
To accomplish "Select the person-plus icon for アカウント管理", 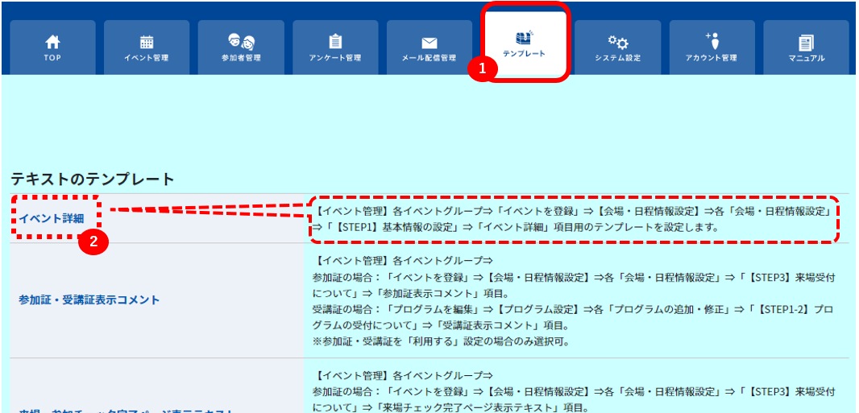I will click(x=712, y=40).
